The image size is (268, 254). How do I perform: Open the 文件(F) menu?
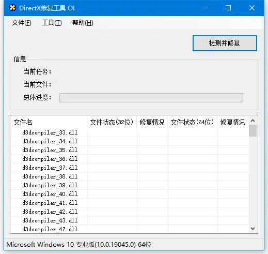tap(22, 23)
